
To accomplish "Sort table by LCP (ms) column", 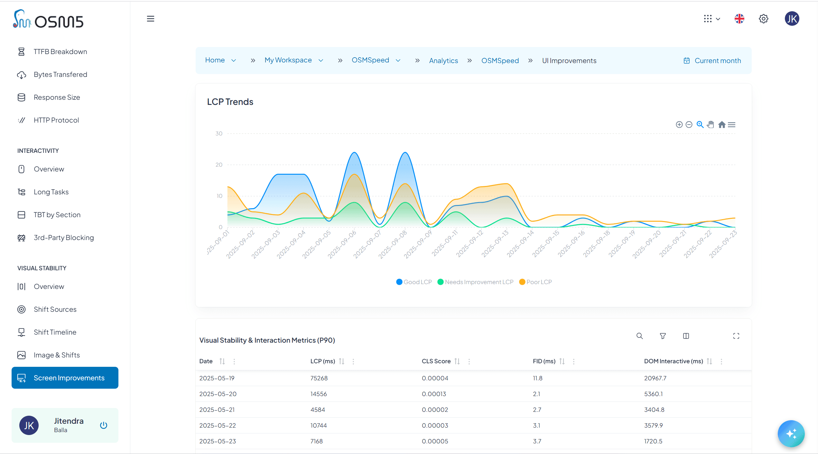I will tap(341, 361).
